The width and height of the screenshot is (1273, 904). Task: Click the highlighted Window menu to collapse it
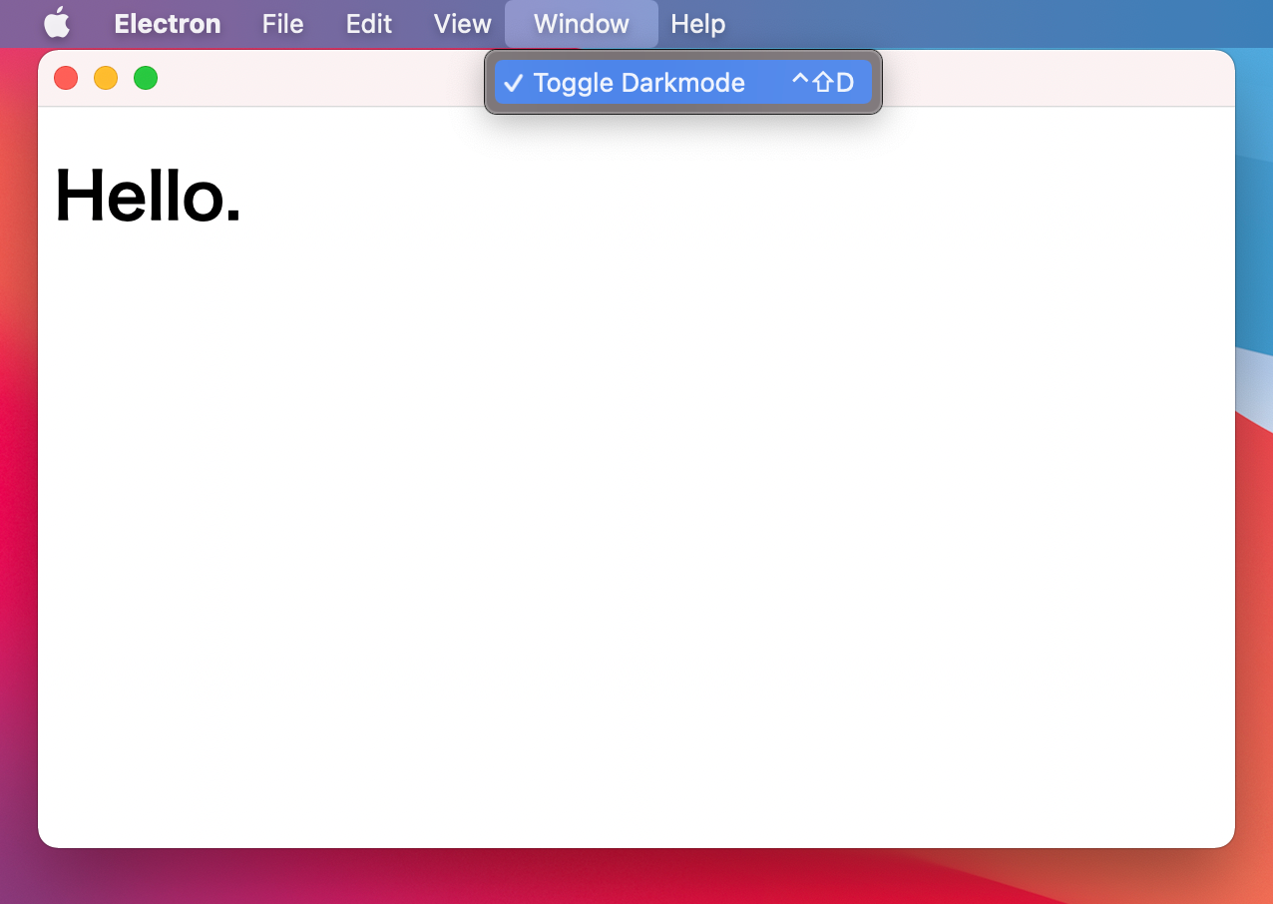[x=581, y=23]
